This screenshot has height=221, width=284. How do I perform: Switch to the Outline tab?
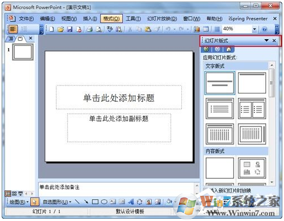click(x=11, y=39)
